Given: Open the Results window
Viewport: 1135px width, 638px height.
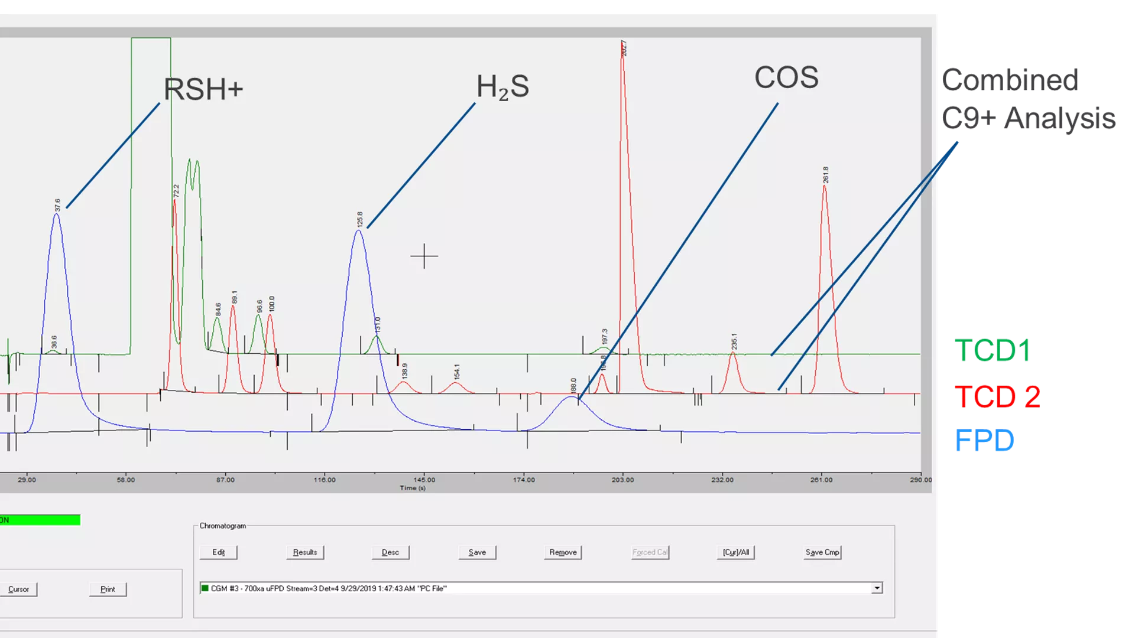Looking at the screenshot, I should click(x=304, y=552).
